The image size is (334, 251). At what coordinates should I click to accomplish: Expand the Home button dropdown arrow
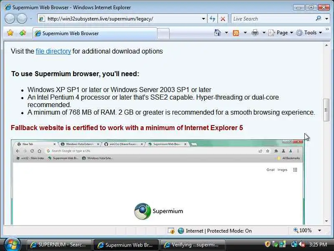click(x=226, y=33)
